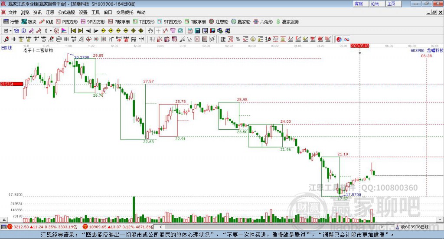Expand candlestick style dropdown arrow

click(51, 31)
